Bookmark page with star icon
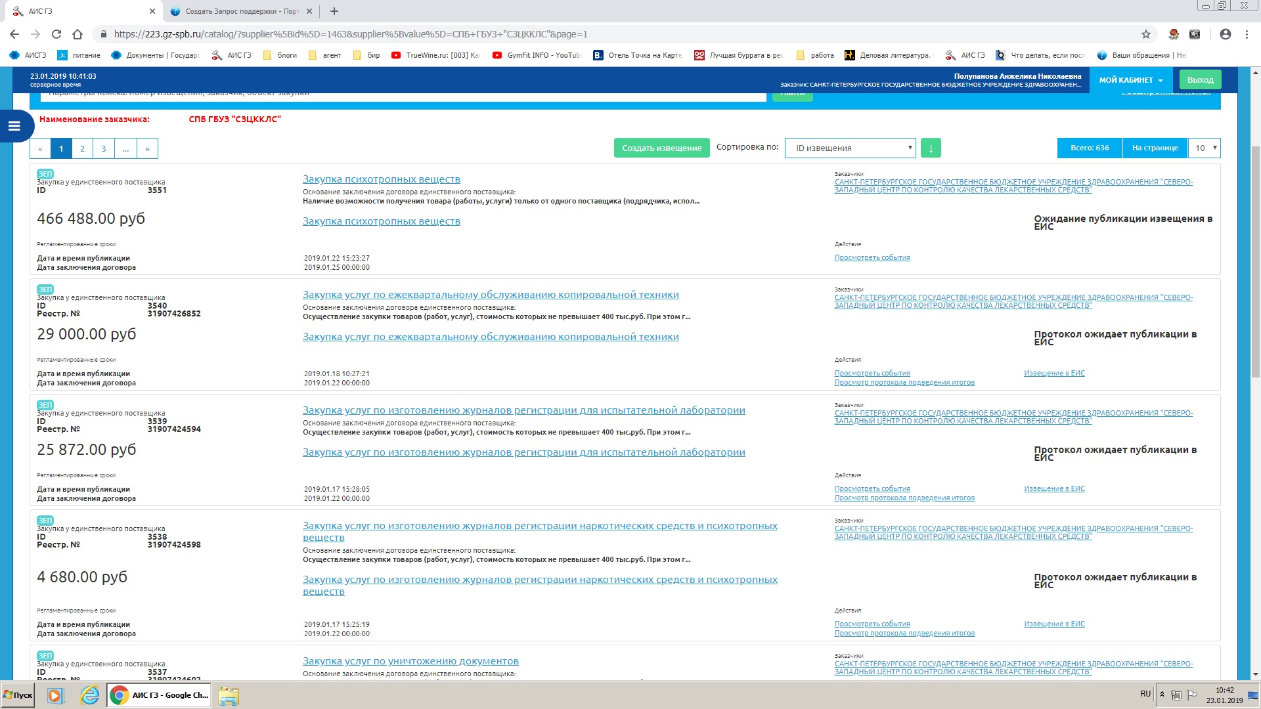 click(1146, 34)
